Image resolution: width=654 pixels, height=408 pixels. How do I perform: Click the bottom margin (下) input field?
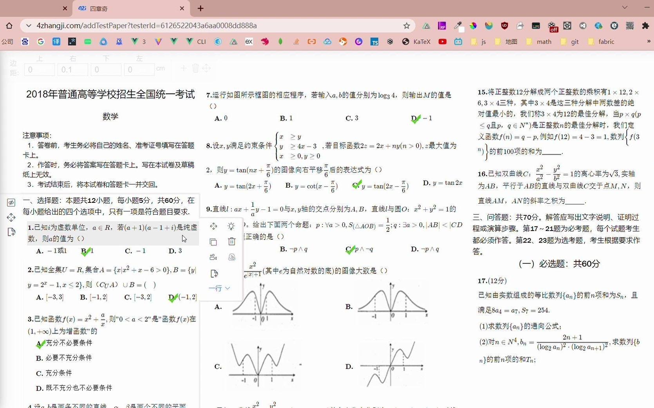tap(106, 70)
